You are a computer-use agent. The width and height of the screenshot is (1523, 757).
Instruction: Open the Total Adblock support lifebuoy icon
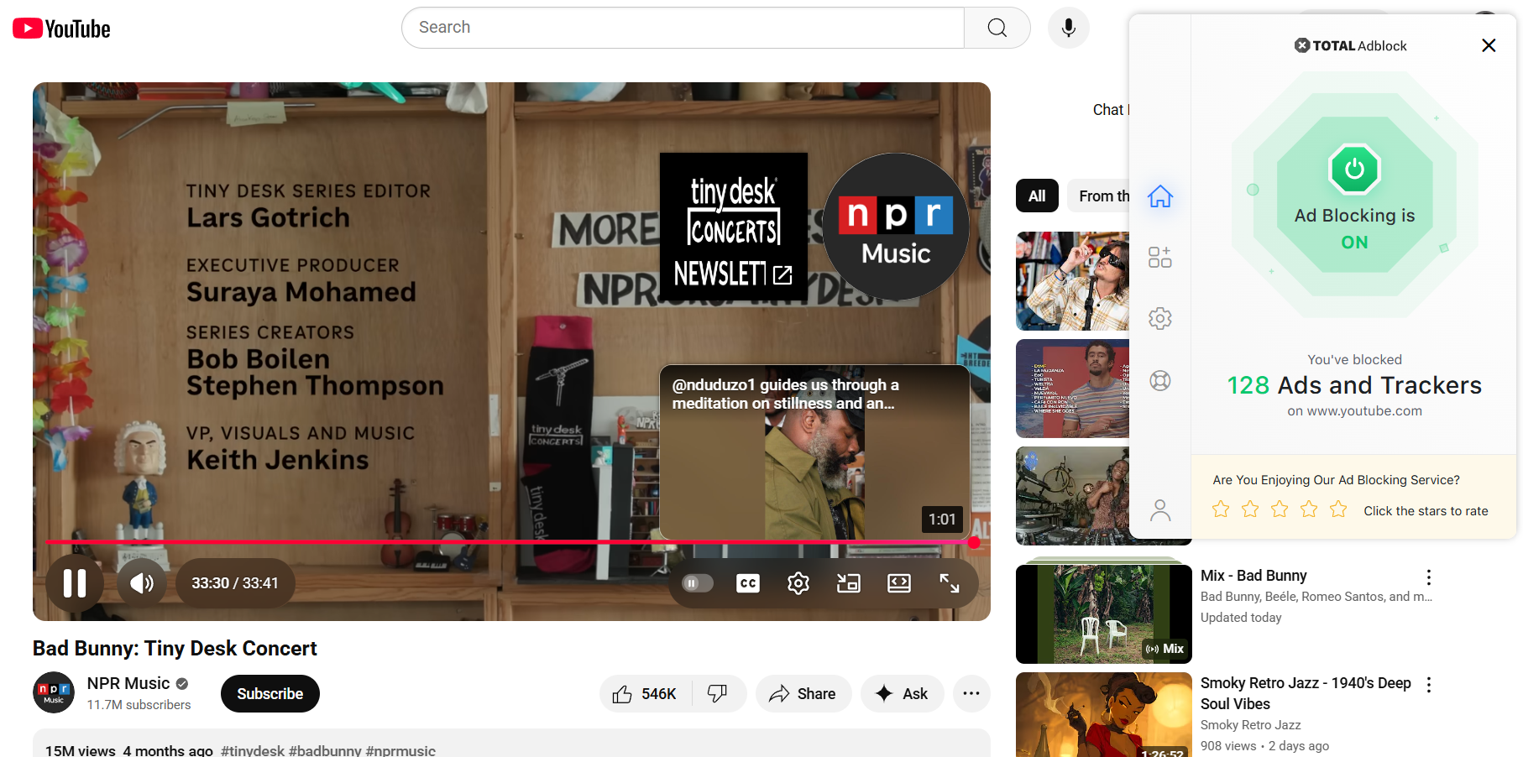coord(1160,381)
